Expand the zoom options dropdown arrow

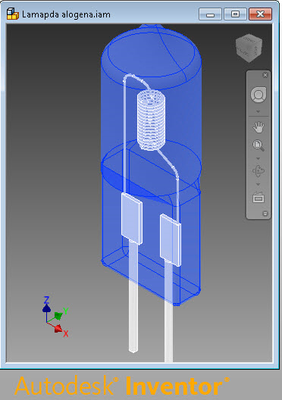[x=258, y=158]
